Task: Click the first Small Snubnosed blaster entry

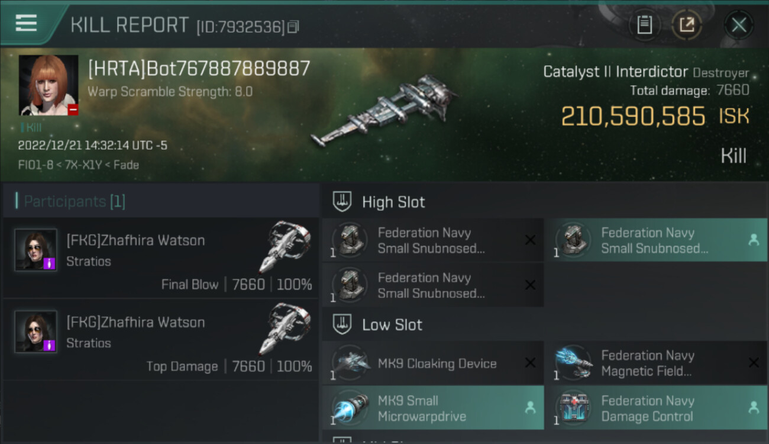Action: (x=433, y=240)
